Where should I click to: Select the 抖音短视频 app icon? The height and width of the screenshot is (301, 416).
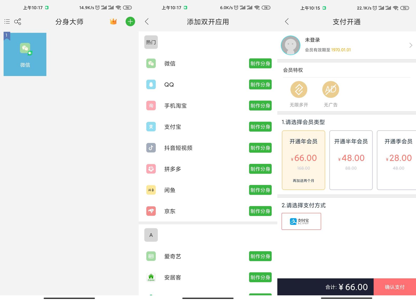click(151, 148)
